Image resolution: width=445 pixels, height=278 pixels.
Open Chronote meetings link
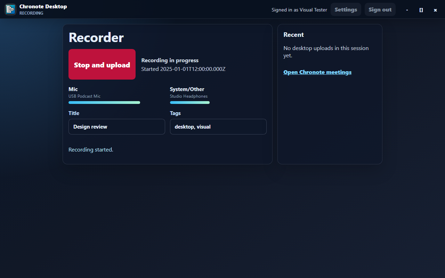tap(317, 72)
